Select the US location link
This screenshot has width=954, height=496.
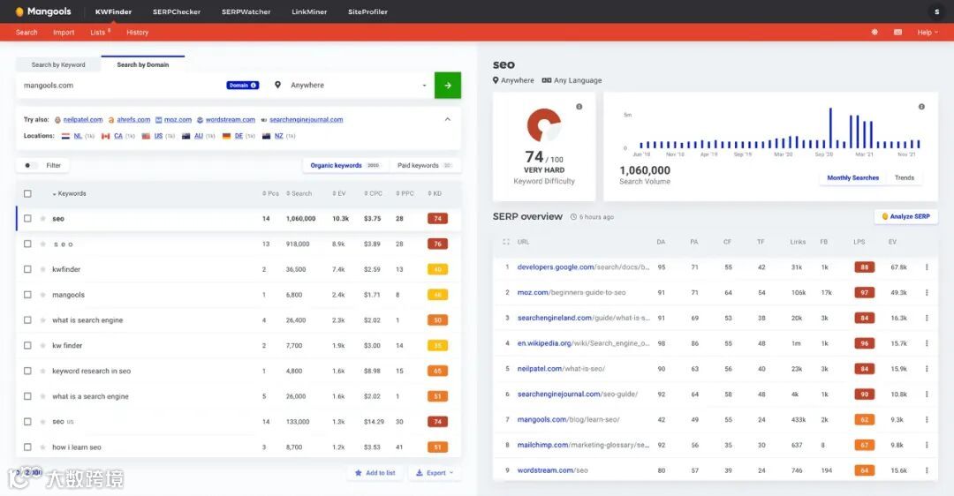click(158, 136)
